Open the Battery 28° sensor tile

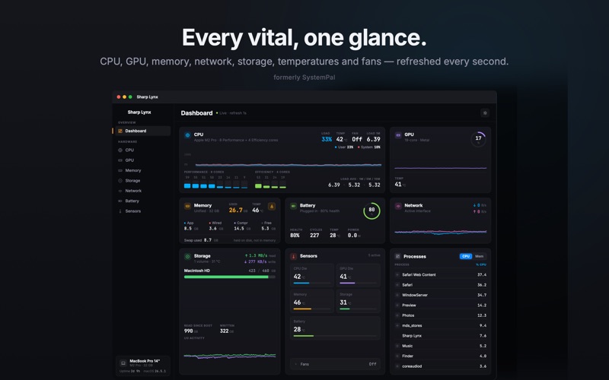click(x=335, y=328)
